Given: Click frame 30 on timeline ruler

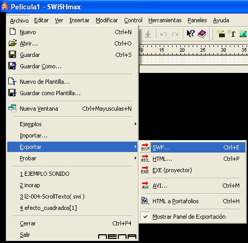Looking at the screenshot, I should [x=223, y=50].
